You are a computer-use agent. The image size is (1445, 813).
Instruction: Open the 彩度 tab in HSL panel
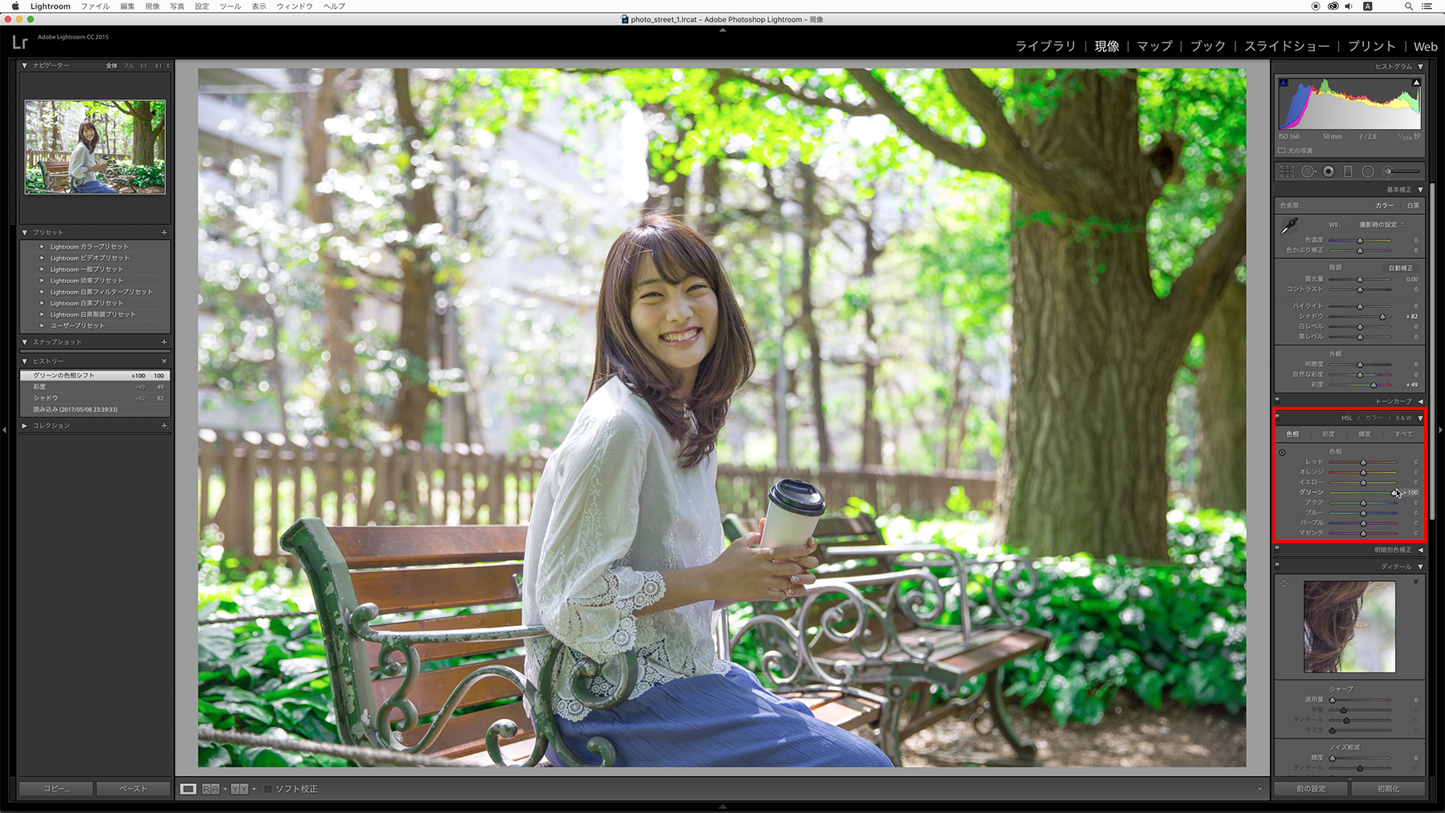pos(1329,434)
